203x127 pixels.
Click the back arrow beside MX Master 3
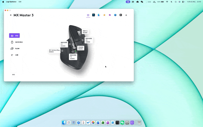coord(11,15)
